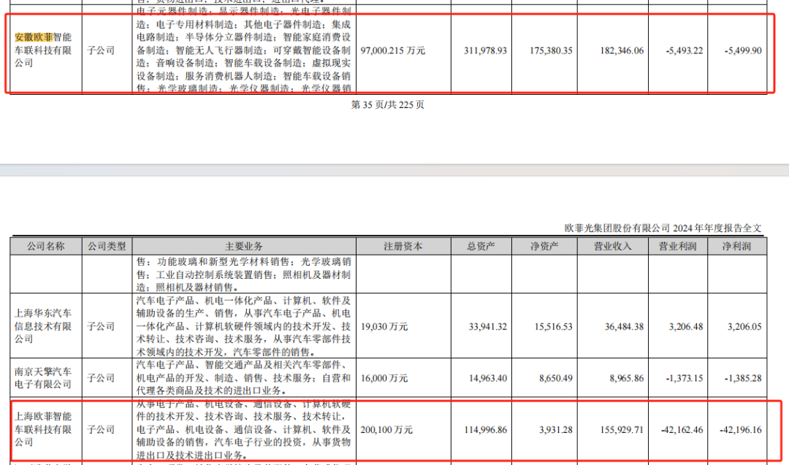This screenshot has height=465, width=789.
Task: Click revenue value 8,965.86
Action: (x=627, y=378)
